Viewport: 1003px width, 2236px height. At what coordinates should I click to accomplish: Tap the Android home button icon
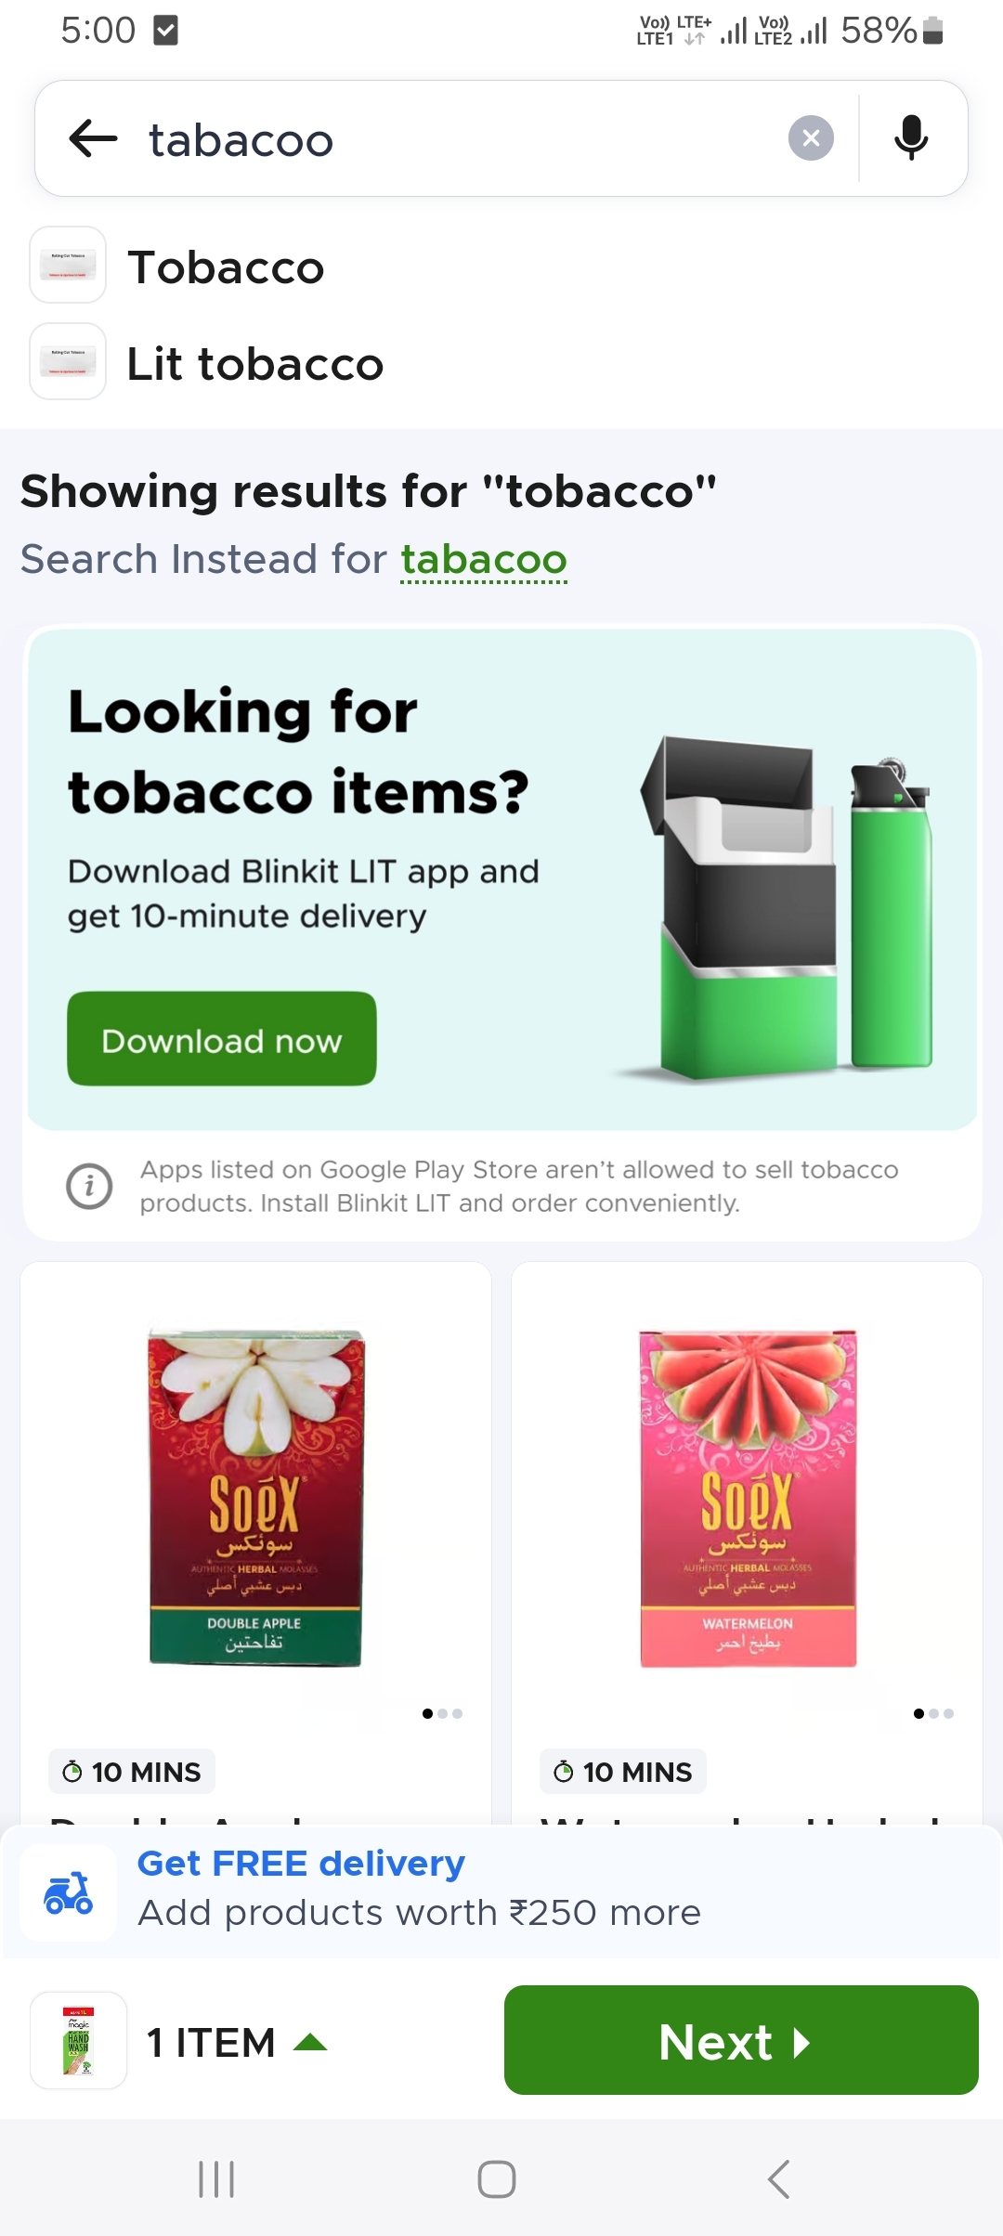[497, 2178]
